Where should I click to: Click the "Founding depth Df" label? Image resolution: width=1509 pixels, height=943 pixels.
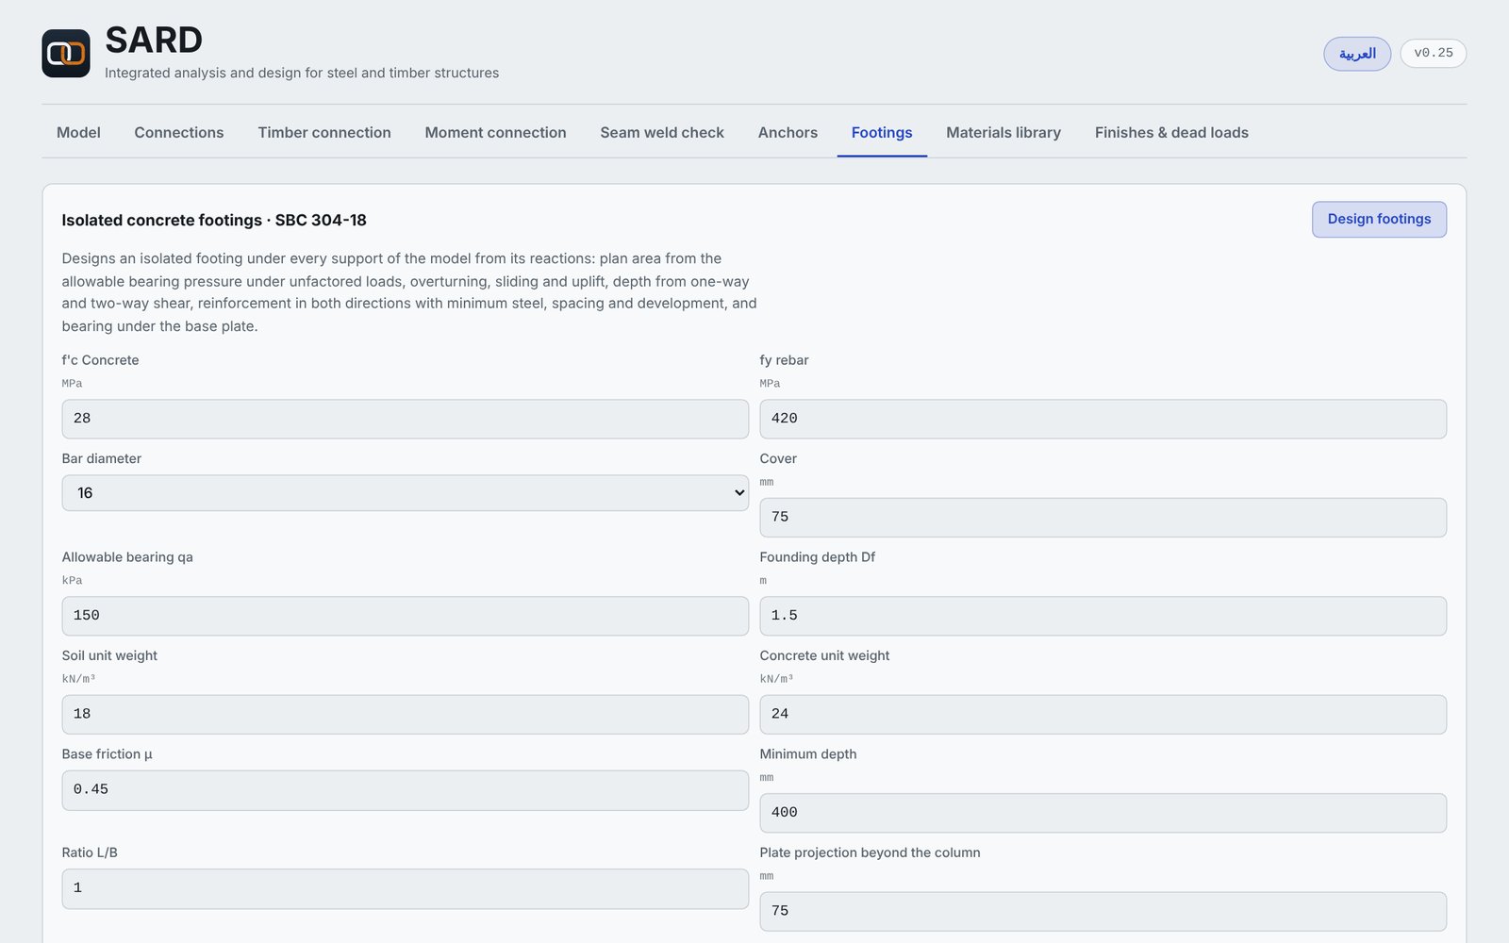click(817, 557)
